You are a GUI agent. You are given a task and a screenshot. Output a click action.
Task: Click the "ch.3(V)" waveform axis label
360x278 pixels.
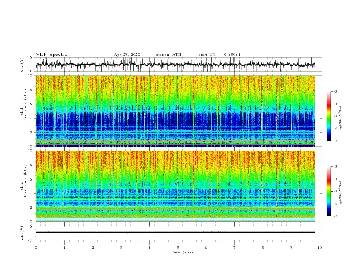(22, 233)
